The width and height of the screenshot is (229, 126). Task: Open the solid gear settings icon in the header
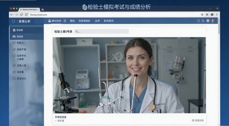point(208,21)
